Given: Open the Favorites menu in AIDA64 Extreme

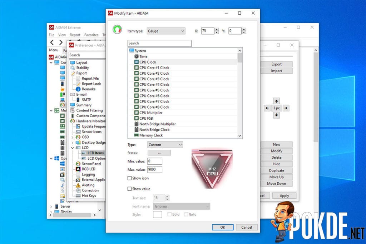Looking at the screenshot, I should point(91,35).
